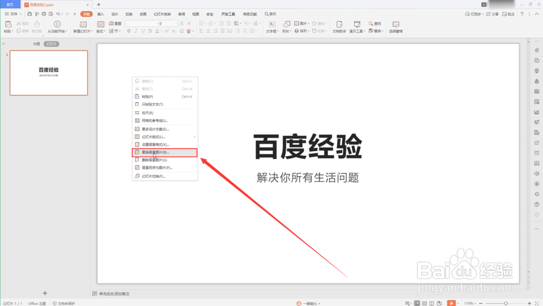This screenshot has height=306, width=543.
Task: Collapse the ribbon with the chevron
Action: [537, 14]
